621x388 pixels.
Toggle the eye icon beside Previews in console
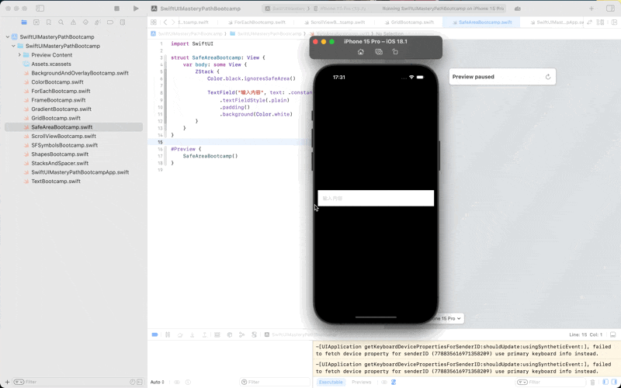tap(383, 382)
